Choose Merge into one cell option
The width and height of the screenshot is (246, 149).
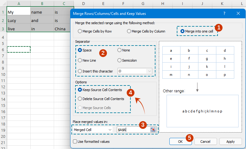(197, 31)
